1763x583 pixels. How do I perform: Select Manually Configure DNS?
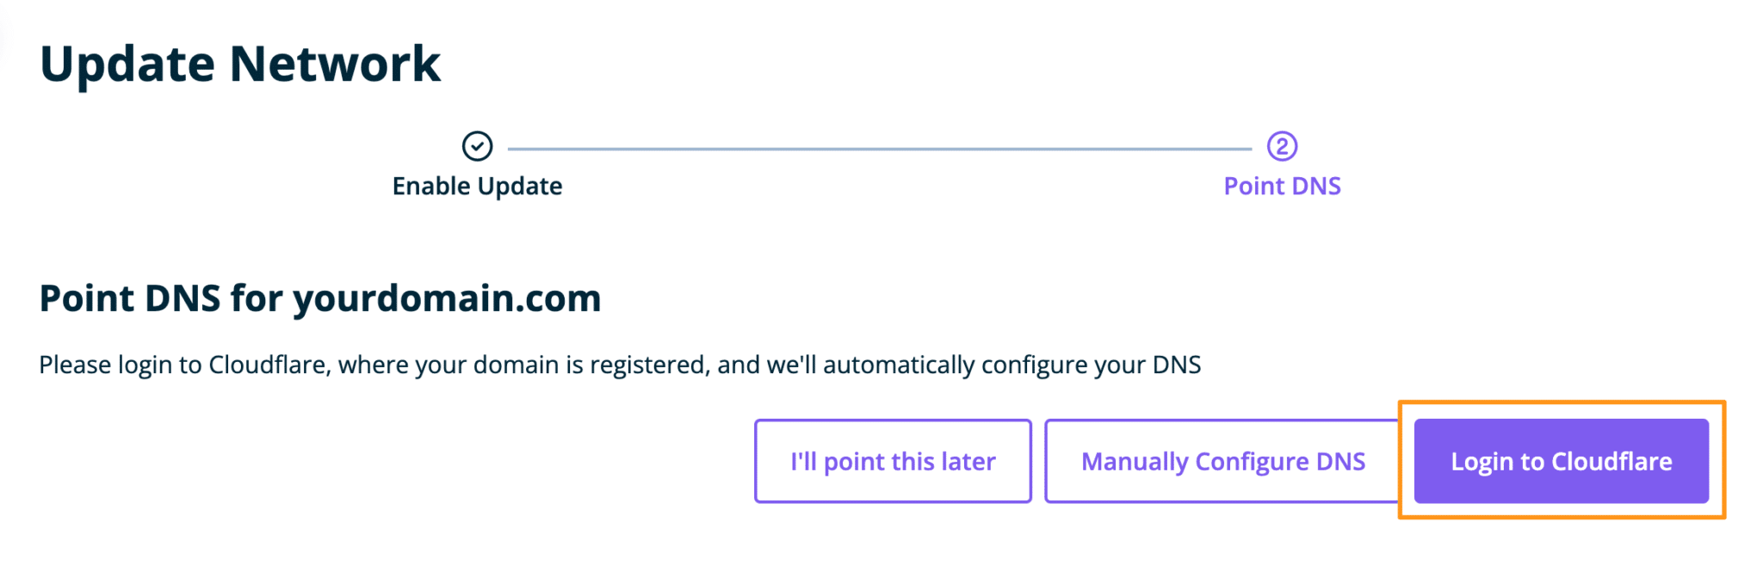click(x=1222, y=461)
